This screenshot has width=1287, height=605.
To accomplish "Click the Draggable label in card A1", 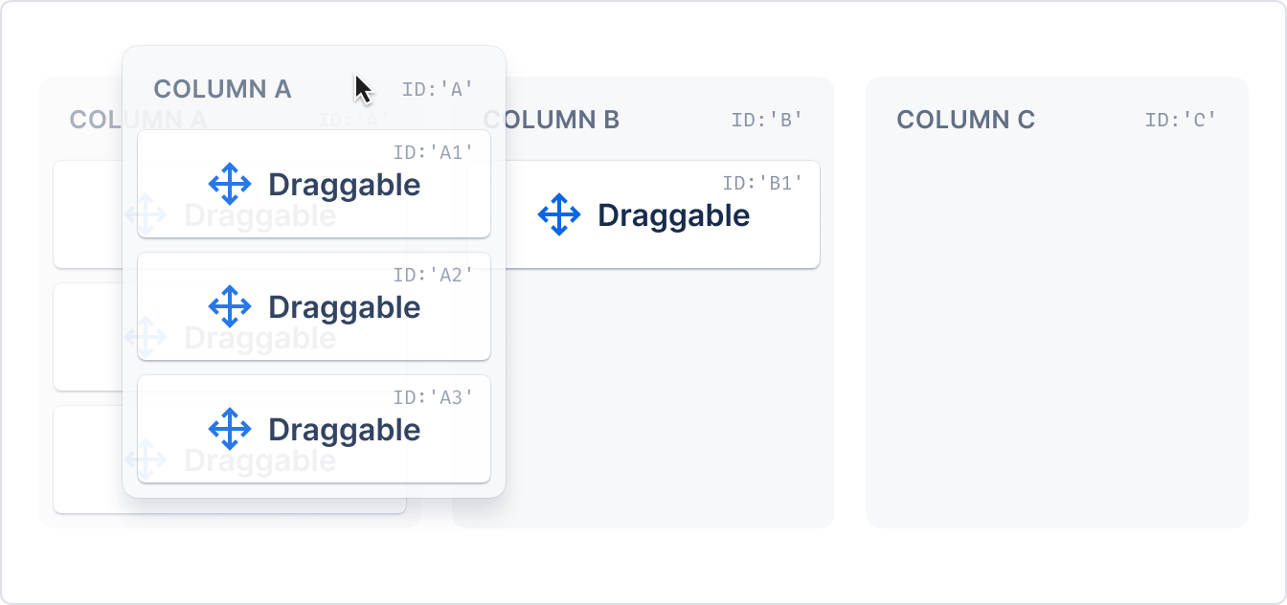I will click(x=344, y=185).
